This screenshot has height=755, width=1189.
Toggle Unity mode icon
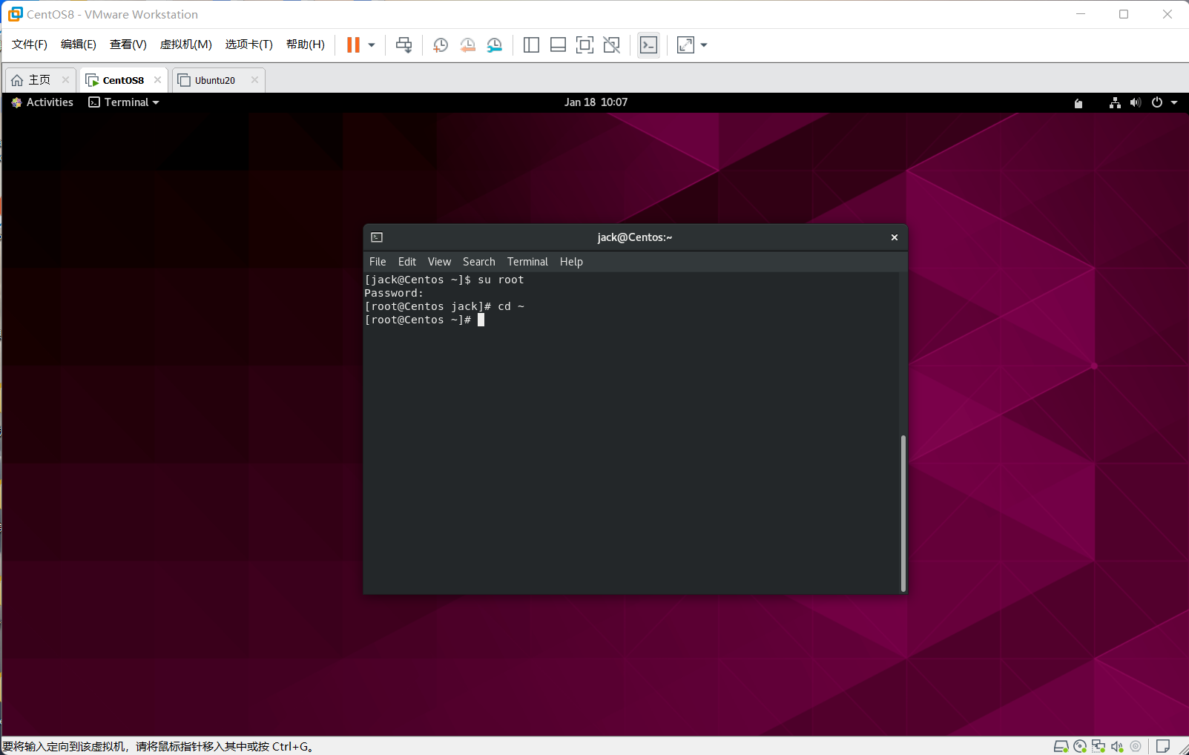(611, 44)
